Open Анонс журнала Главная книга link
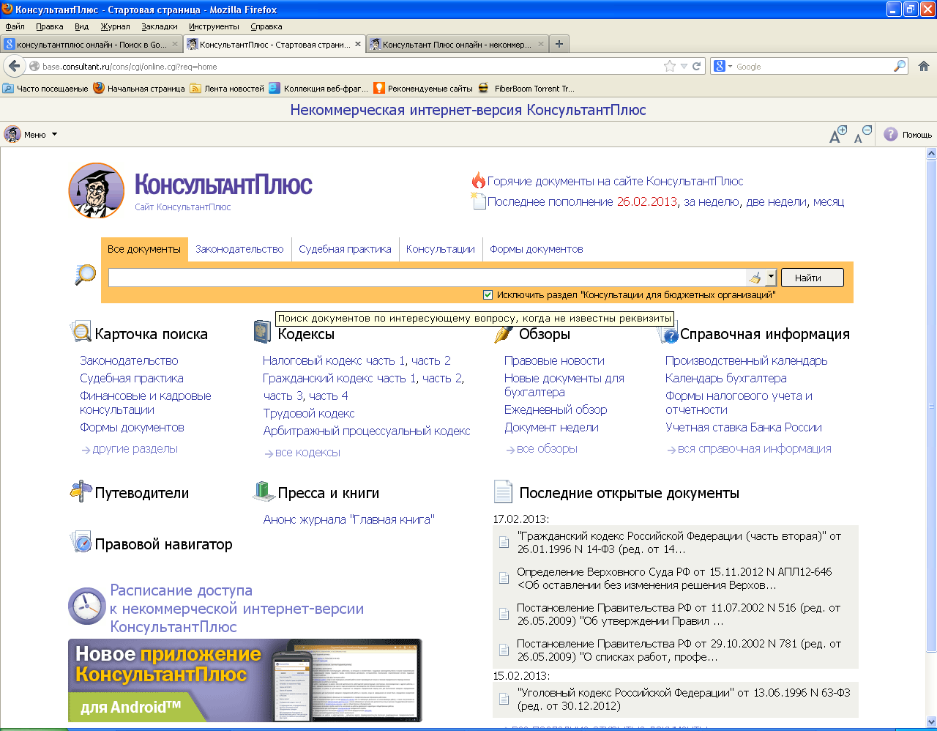937x731 pixels. (348, 519)
